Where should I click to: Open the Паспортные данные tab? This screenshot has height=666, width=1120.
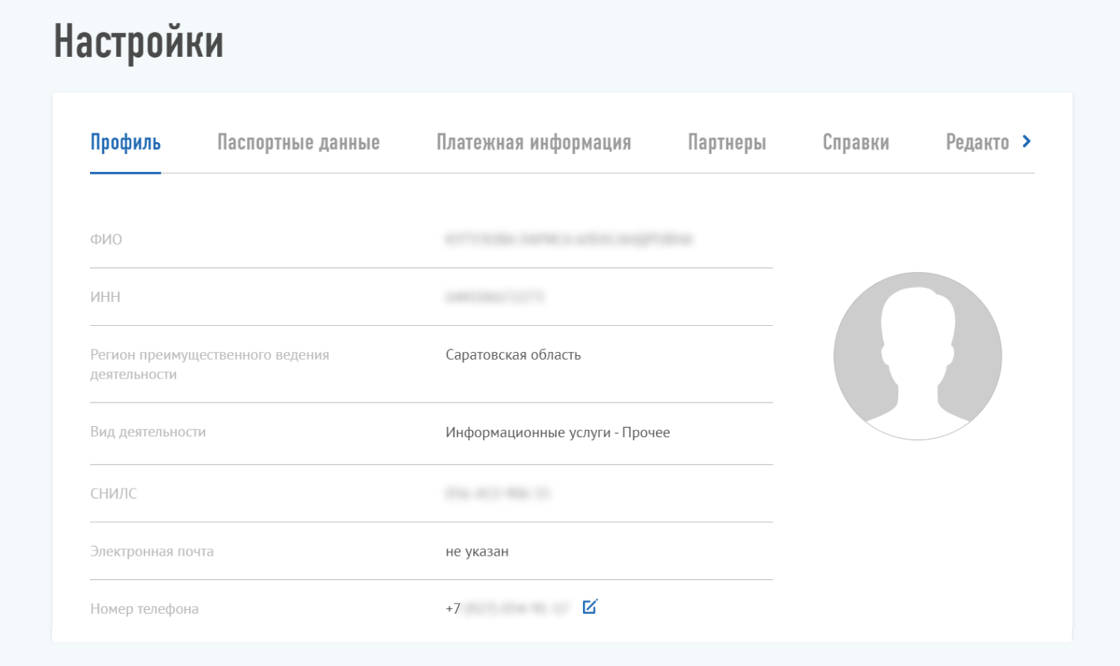(x=299, y=143)
